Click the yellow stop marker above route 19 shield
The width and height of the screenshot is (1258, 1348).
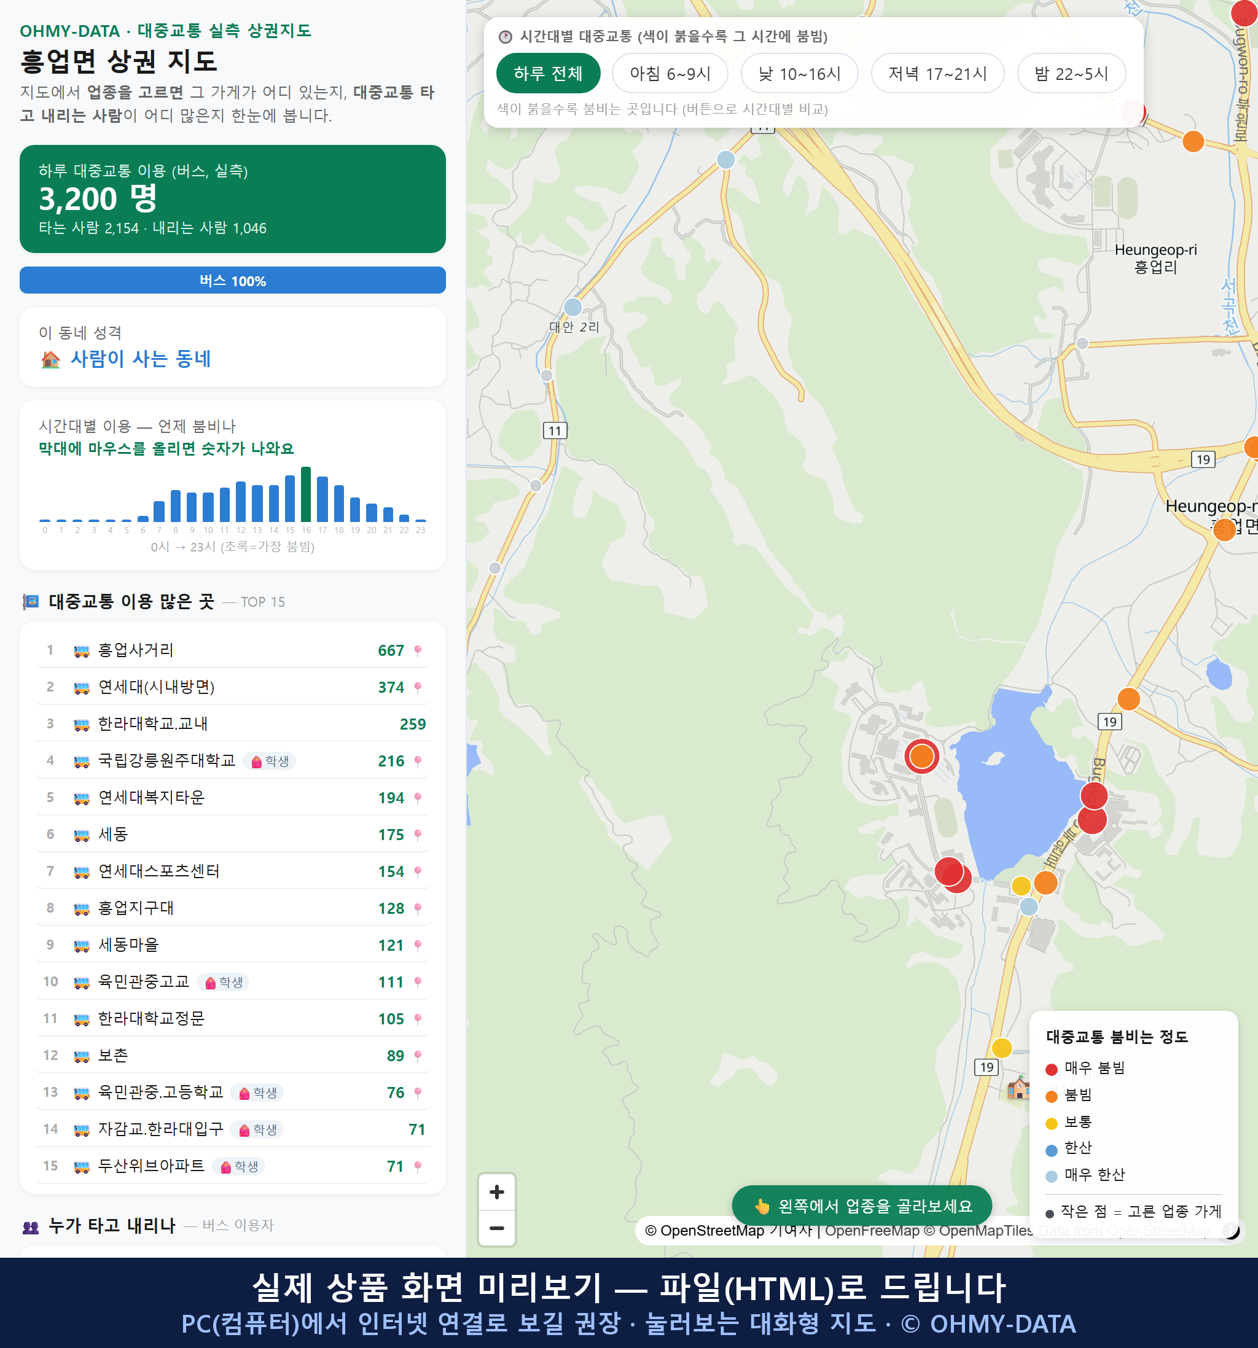pos(1002,1048)
